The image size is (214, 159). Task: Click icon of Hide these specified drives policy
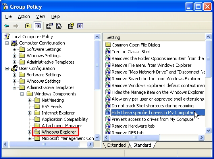coord(108,112)
